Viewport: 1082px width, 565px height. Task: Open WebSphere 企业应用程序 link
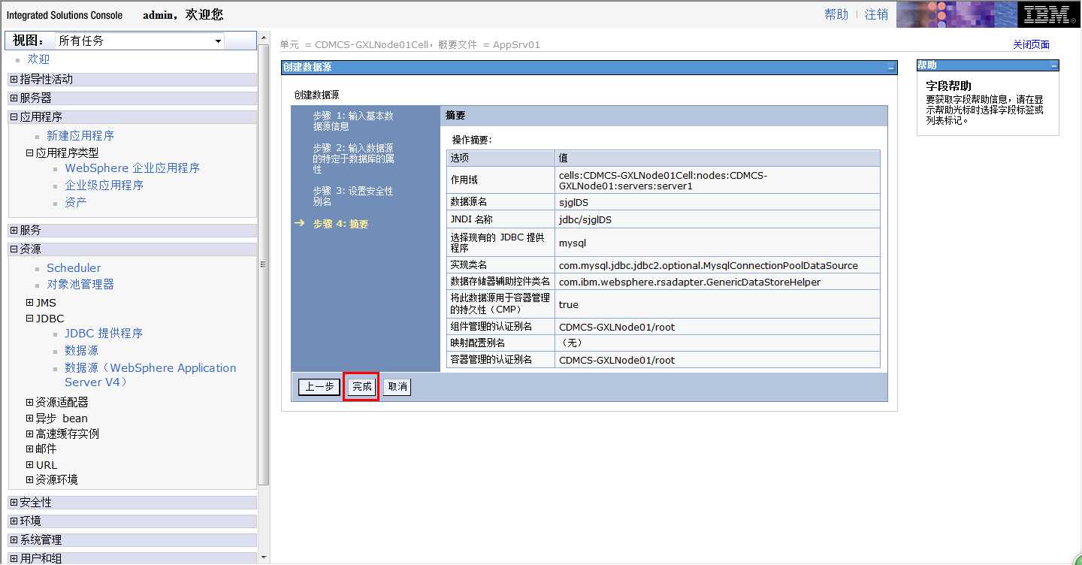132,168
